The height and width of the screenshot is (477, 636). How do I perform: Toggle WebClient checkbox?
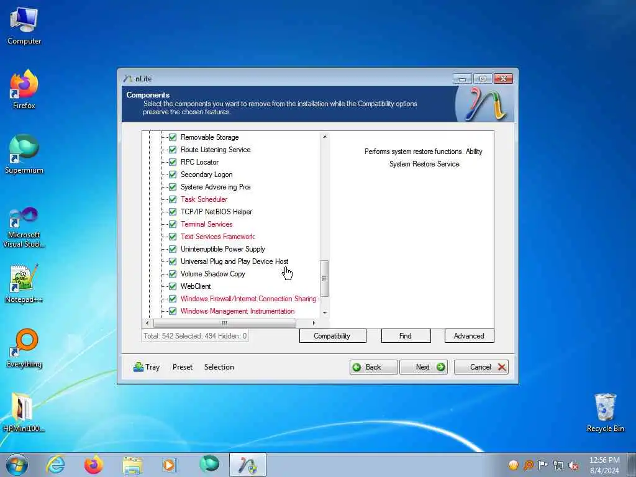(x=173, y=286)
